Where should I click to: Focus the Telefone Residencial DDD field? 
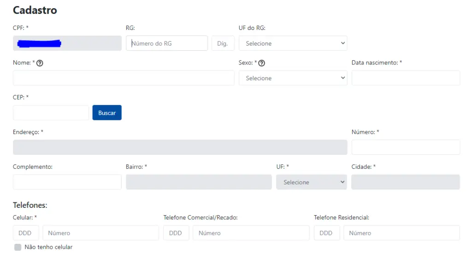[326, 233]
